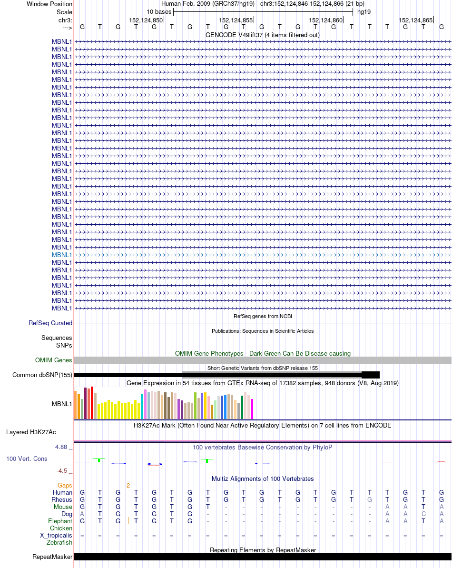Select the H3K27Ac Mark ENCODE title
The height and width of the screenshot is (568, 452).
point(262,425)
